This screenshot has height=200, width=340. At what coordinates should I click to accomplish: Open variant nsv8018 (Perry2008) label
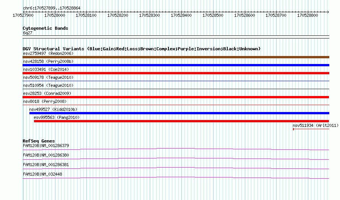pyautogui.click(x=45, y=101)
